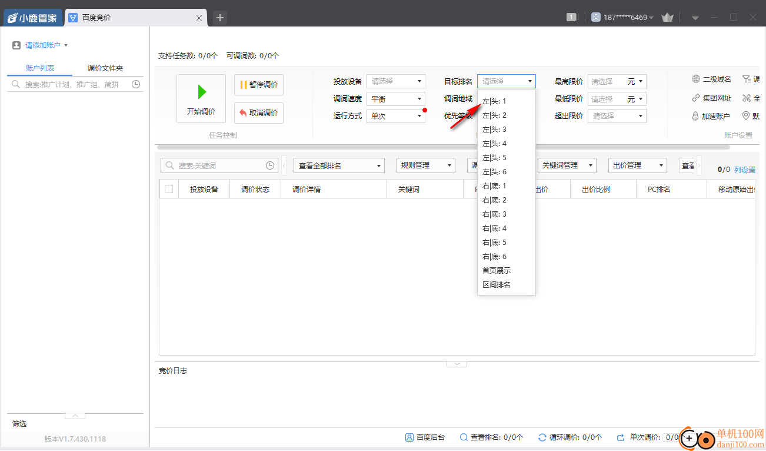This screenshot has width=766, height=451.
Task: Click the user avatar icon beside phone number
Action: (x=596, y=18)
